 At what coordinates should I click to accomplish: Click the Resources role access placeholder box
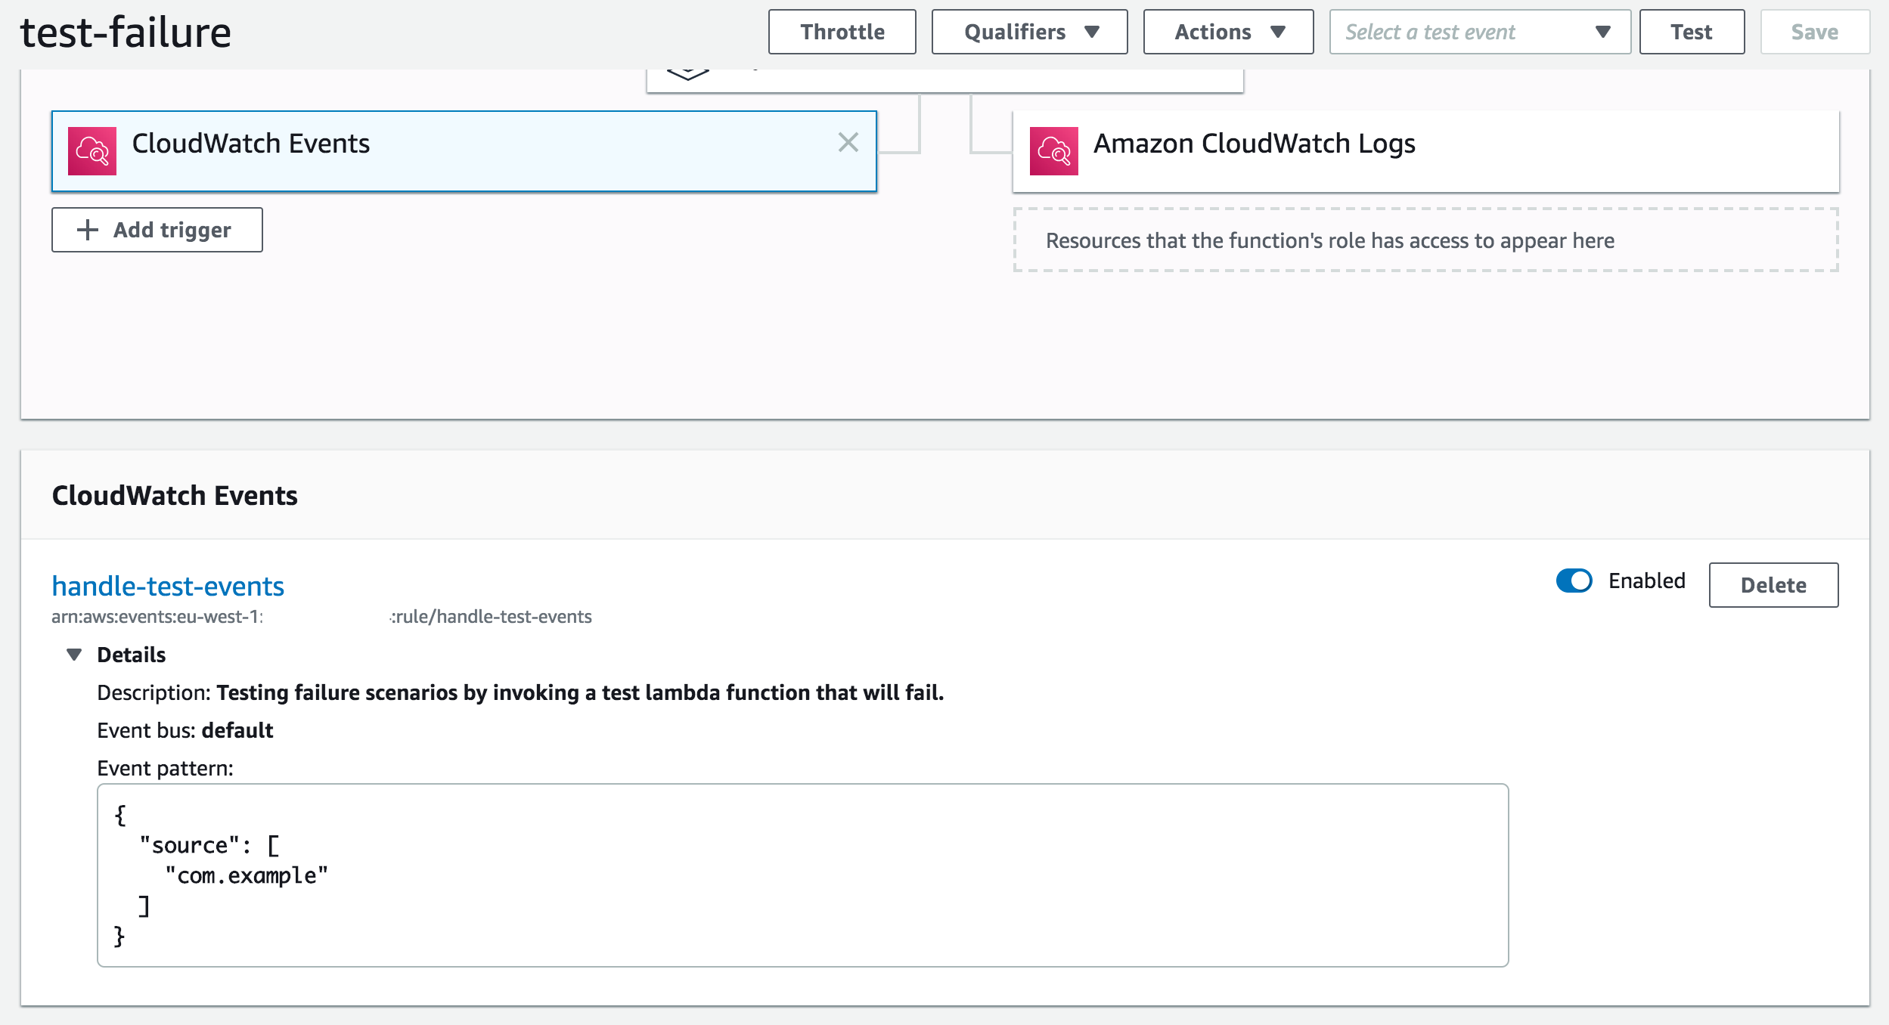click(1425, 240)
